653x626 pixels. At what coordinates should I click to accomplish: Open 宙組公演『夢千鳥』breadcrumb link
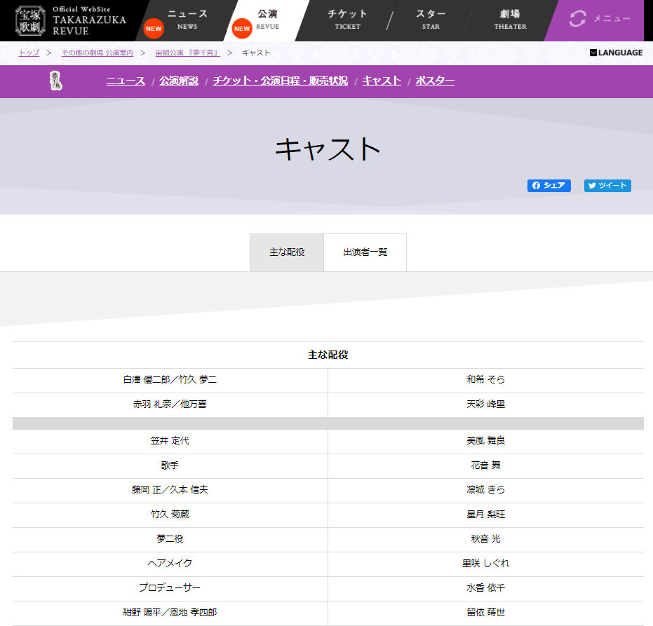(x=187, y=53)
